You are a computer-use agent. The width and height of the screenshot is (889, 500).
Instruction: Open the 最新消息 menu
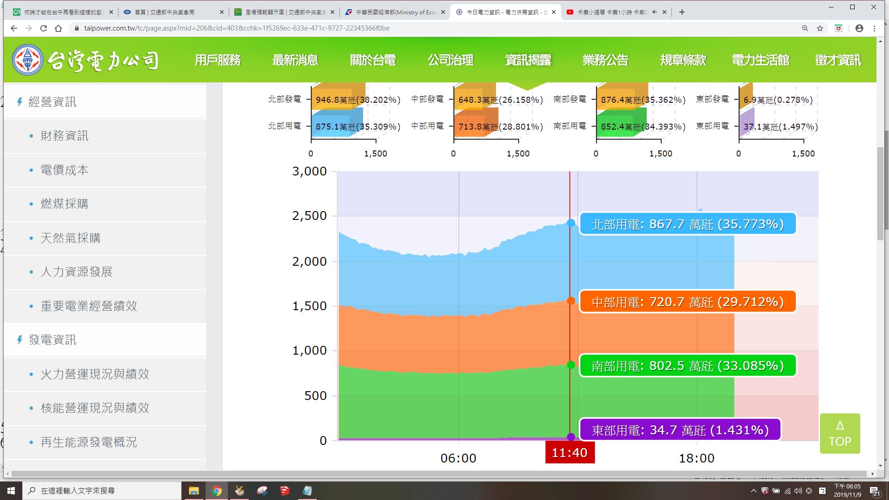click(x=295, y=60)
